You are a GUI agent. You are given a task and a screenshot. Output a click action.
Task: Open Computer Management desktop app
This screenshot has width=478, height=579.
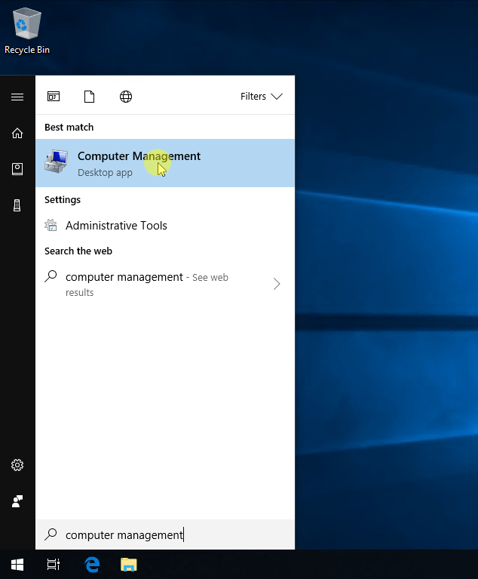point(165,163)
